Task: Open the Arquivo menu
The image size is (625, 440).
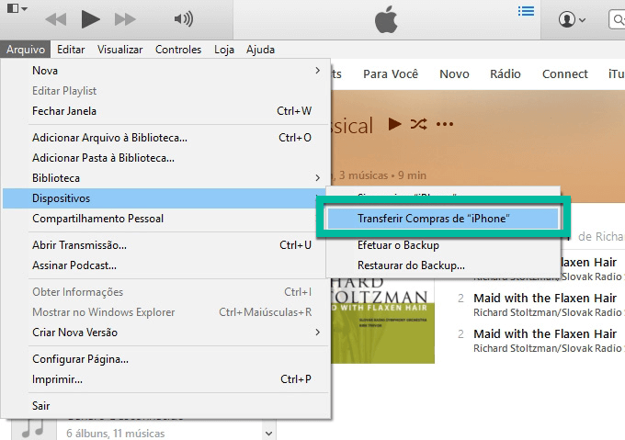Action: [26, 50]
